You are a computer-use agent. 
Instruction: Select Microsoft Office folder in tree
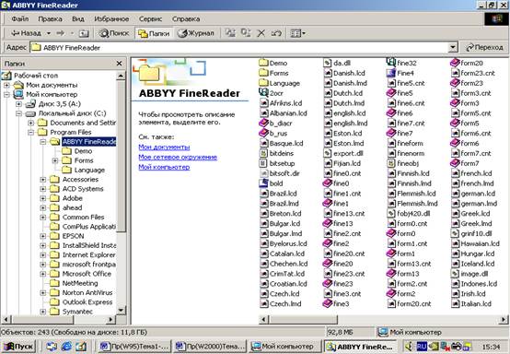(87, 274)
